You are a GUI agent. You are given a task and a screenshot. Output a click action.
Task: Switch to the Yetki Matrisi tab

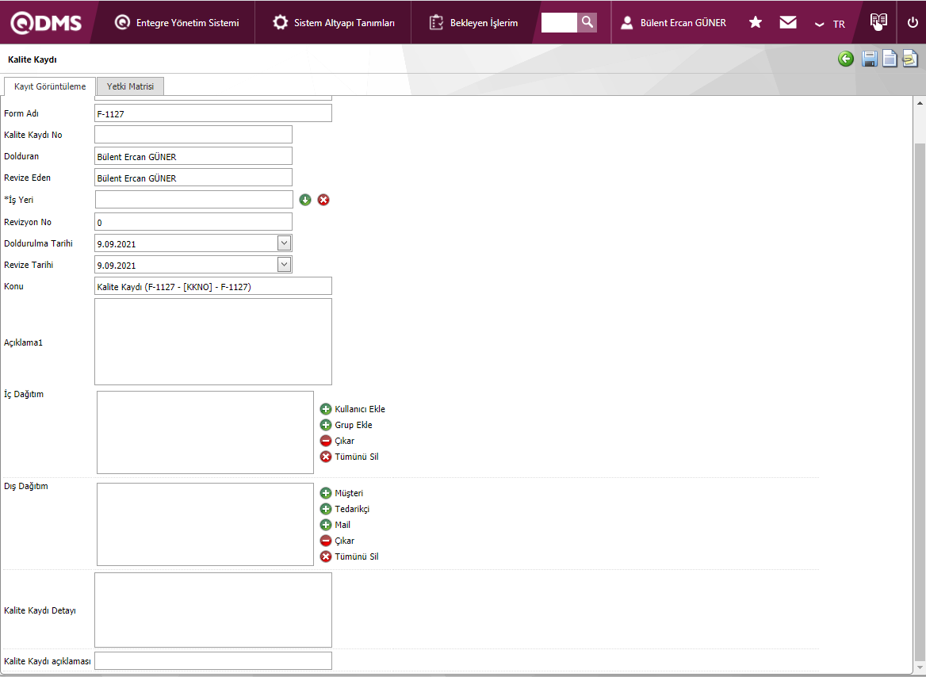pos(130,86)
